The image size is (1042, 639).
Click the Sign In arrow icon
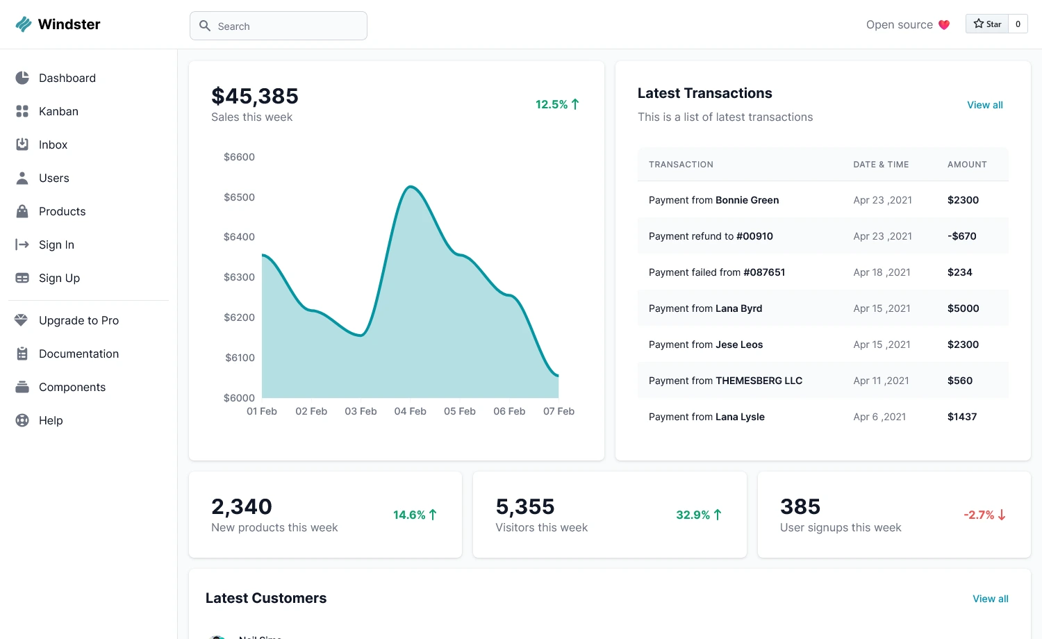[x=22, y=244]
